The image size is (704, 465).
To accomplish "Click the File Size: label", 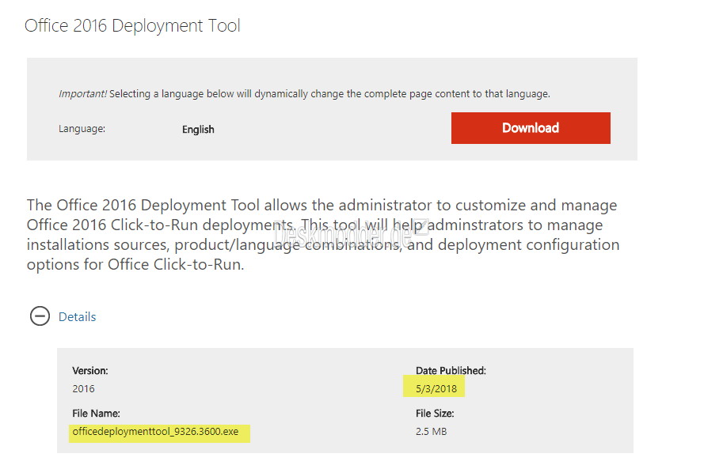I will pyautogui.click(x=435, y=413).
